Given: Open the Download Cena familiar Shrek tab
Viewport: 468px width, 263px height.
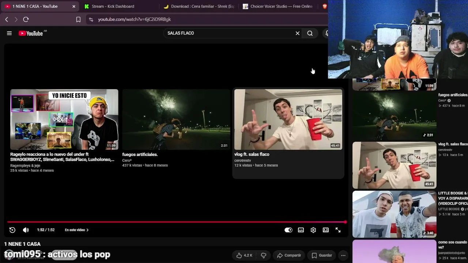Looking at the screenshot, I should coord(199,6).
